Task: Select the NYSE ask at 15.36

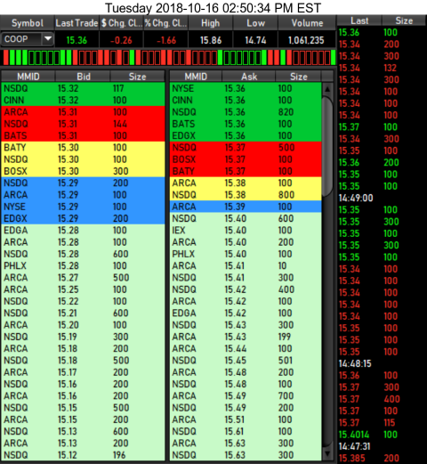Action: pyautogui.click(x=246, y=88)
